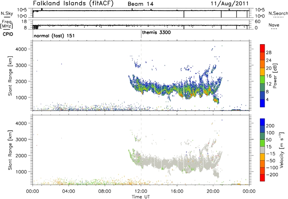Click the gray velocity scatter band near 14:00

(x=159, y=161)
